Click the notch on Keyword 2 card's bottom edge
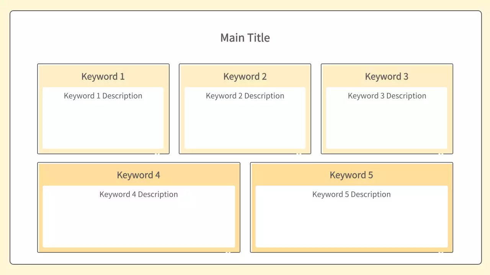Image resolution: width=490 pixels, height=275 pixels. click(x=299, y=154)
